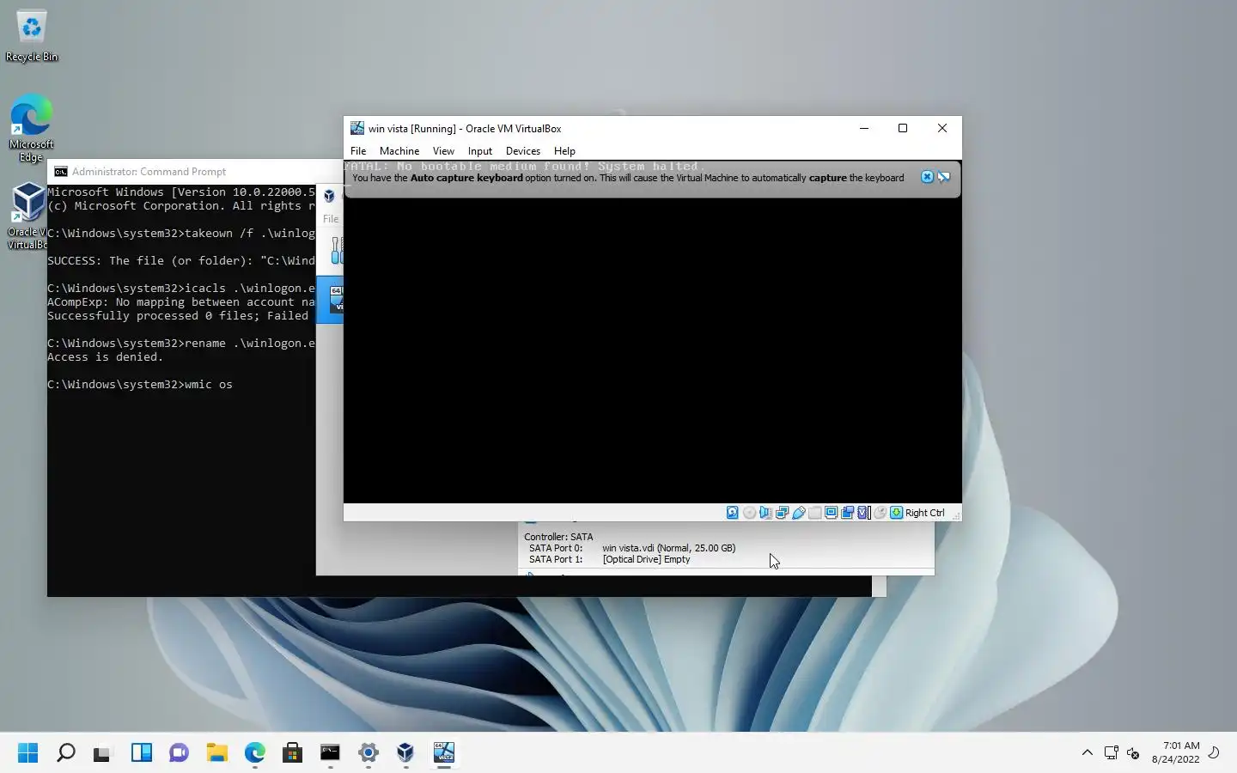Screen dimensions: 1237x773
Task: Switch to VirtualBox Manager taskbar button
Action: tap(405, 753)
